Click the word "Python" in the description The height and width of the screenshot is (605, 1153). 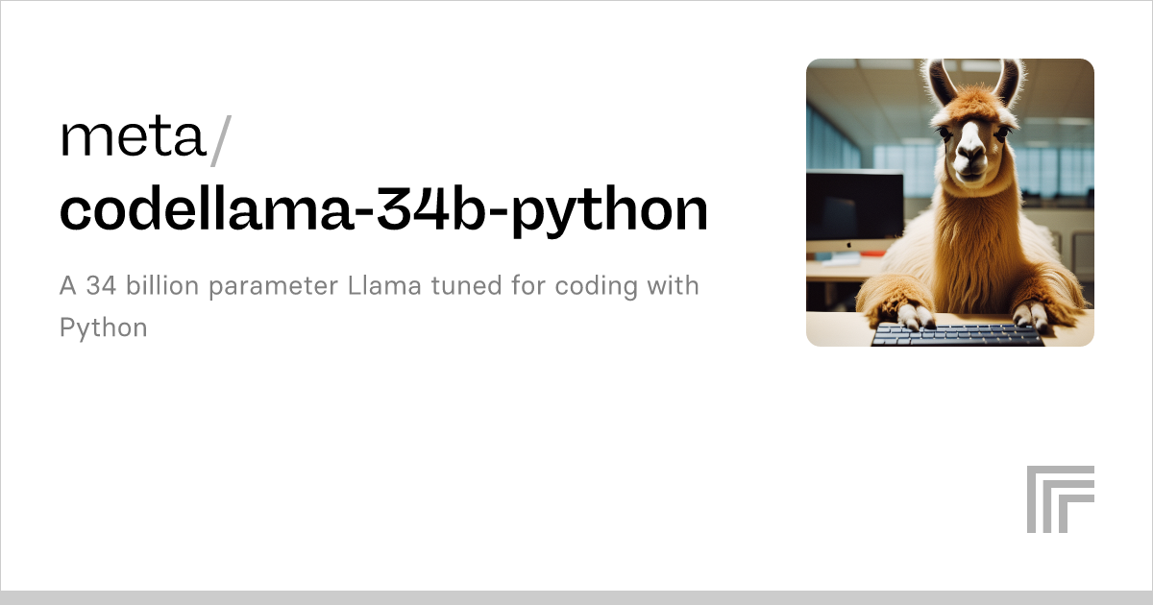click(104, 328)
